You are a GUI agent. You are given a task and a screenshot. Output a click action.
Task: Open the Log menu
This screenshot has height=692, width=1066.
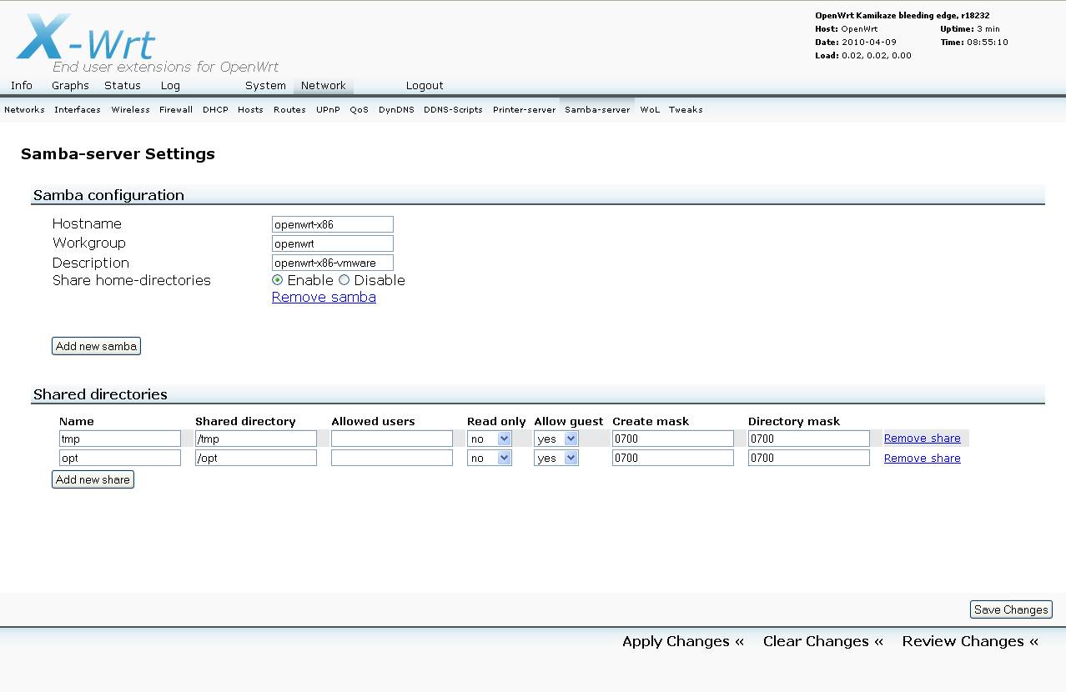(170, 85)
